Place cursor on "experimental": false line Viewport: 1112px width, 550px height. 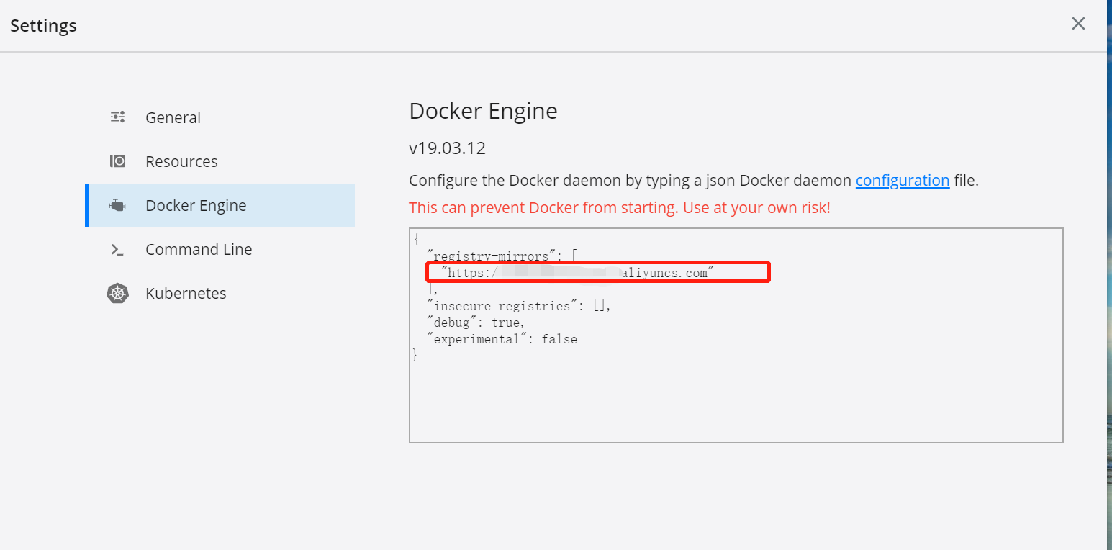(502, 339)
